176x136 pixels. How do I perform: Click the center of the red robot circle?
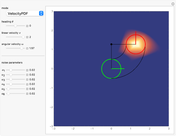pos(136,44)
